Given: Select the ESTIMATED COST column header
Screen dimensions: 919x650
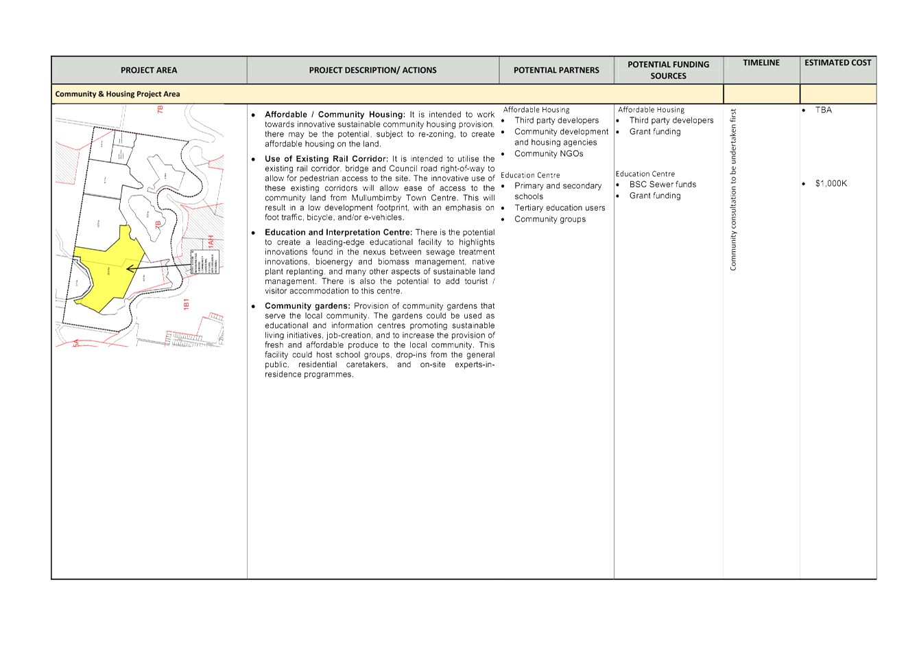Looking at the screenshot, I should coord(837,62).
